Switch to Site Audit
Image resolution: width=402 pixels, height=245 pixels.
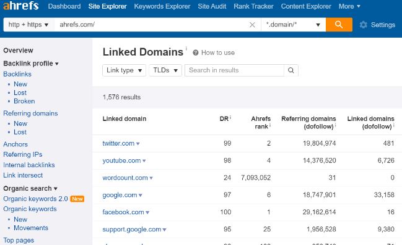coord(212,6)
